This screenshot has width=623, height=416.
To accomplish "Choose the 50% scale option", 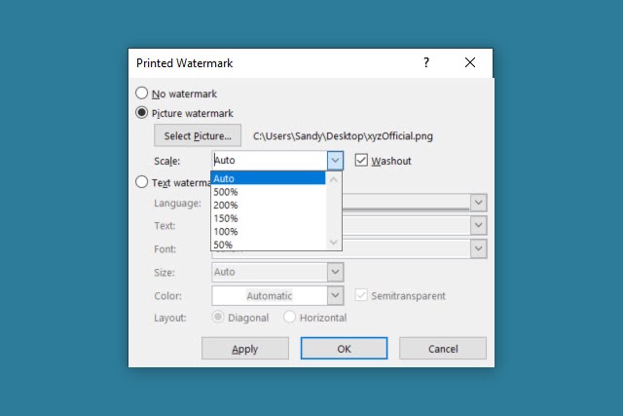I will click(268, 244).
